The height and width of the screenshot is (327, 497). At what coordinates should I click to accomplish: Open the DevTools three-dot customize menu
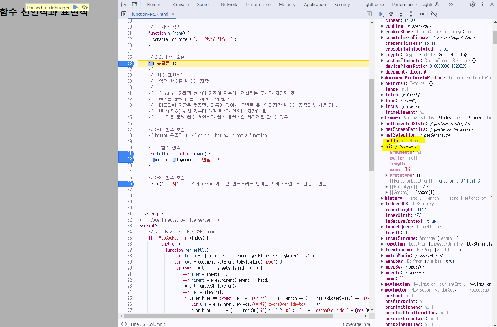(483, 4)
